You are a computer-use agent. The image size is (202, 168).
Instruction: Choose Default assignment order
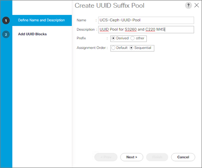(x=113, y=48)
